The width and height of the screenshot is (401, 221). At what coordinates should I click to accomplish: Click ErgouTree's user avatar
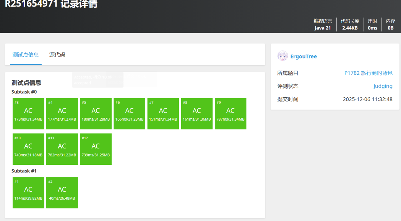tap(282, 56)
